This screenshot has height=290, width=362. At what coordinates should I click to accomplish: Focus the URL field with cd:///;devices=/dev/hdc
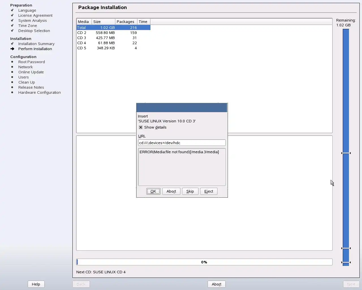(x=182, y=143)
